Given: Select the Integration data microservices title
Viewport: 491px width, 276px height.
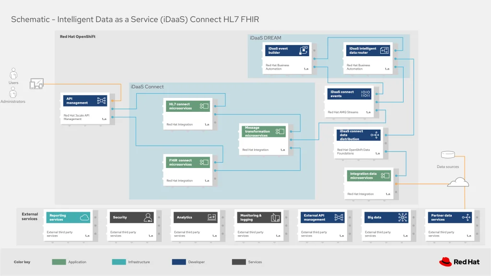Looking at the screenshot, I should 363,176.
